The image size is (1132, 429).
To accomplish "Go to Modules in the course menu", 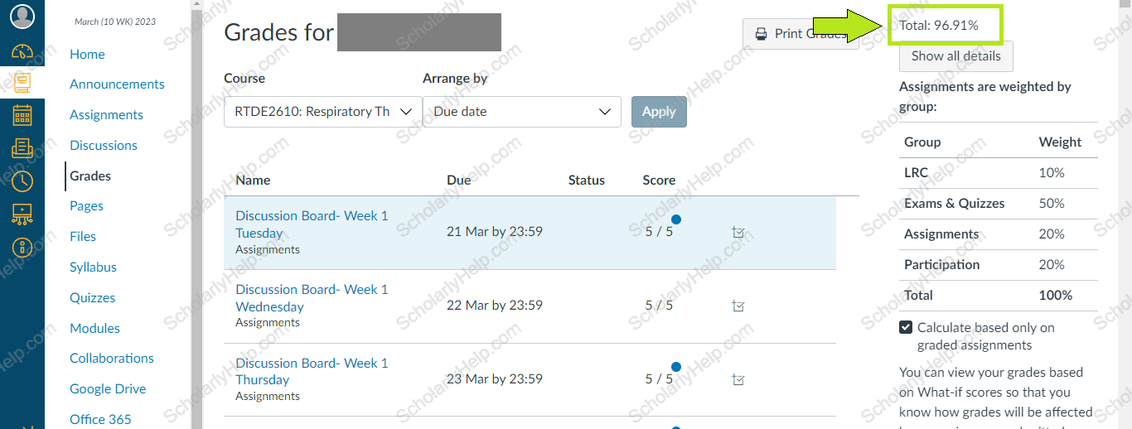I will point(94,328).
